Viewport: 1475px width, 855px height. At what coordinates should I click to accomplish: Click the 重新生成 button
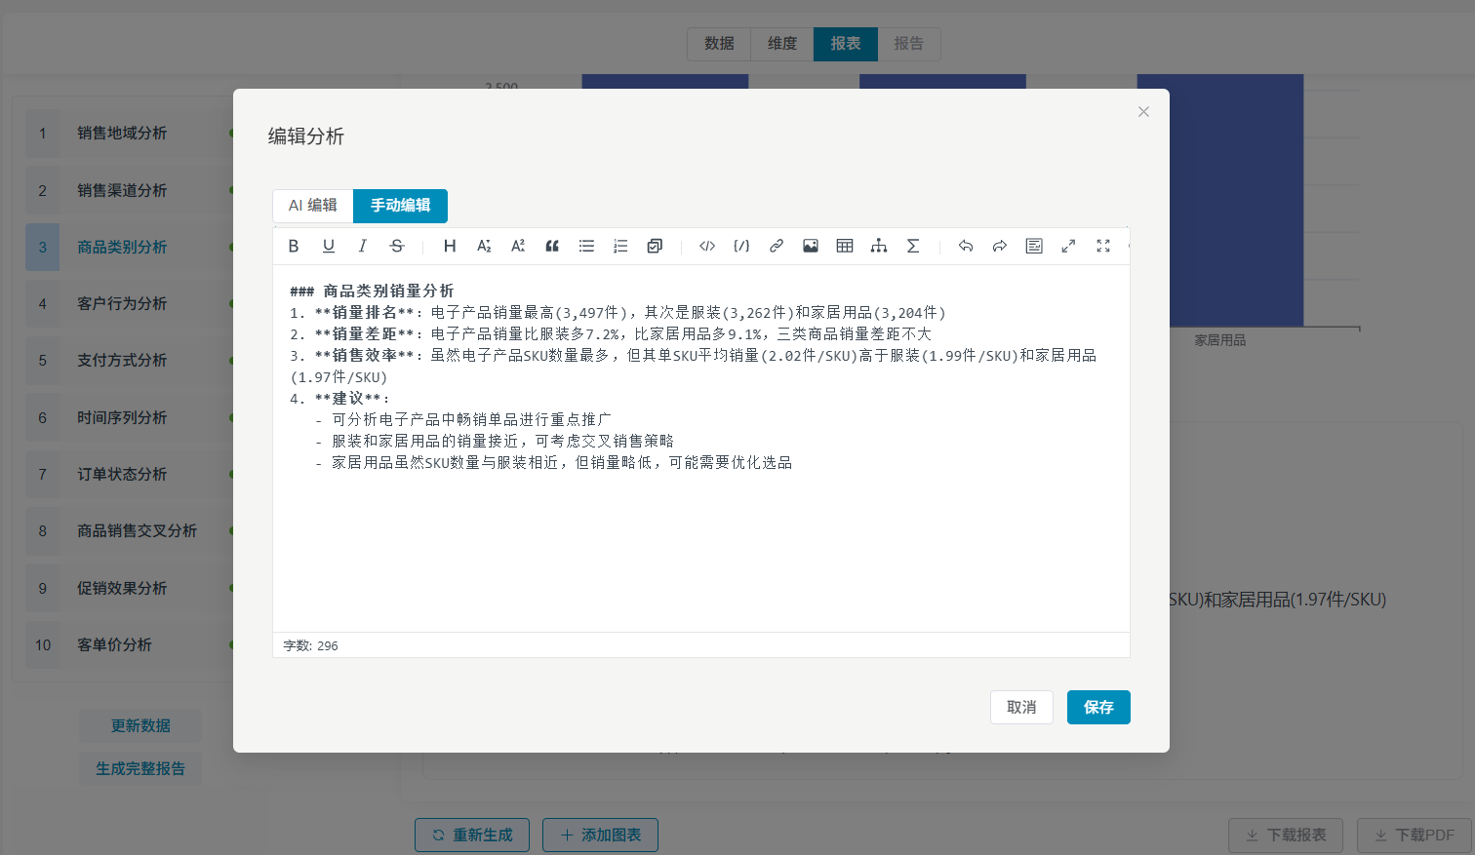click(472, 835)
